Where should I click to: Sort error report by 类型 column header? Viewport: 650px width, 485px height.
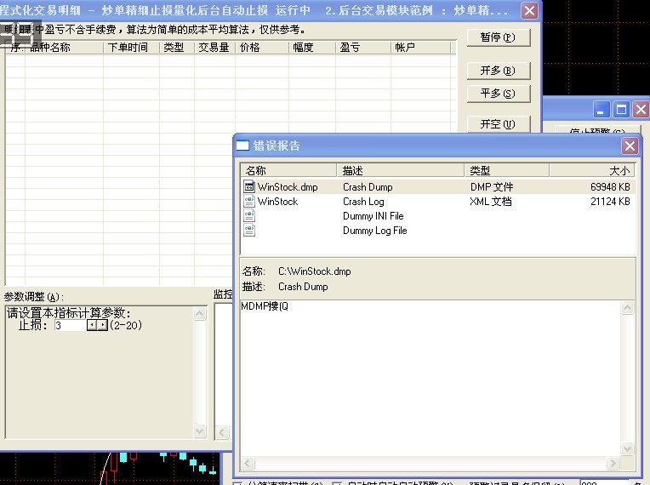click(506, 171)
